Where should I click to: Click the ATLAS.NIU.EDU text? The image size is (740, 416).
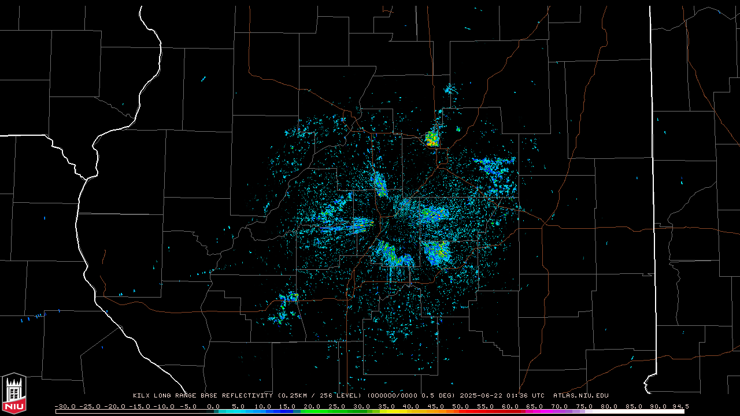click(581, 396)
